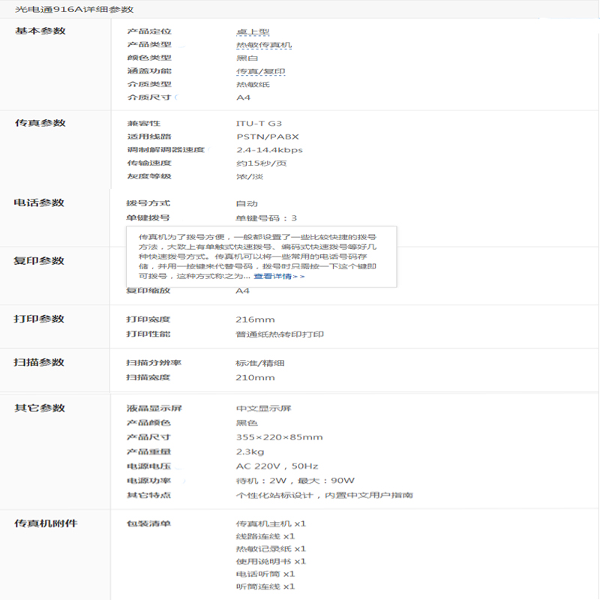Viewport: 600px width, 600px height.
Task: Click the 自动 dialing mode value
Action: (x=247, y=204)
